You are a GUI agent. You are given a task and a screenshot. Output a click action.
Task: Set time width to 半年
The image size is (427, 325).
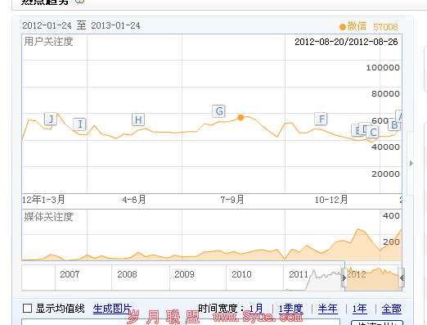tap(328, 309)
